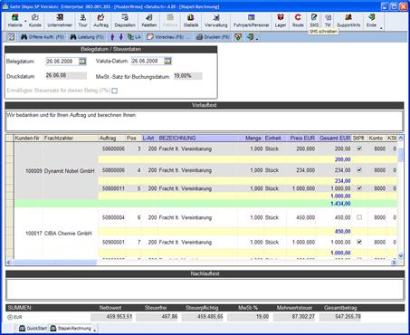Open the Disposition module
This screenshot has width=410, height=335.
tap(125, 21)
